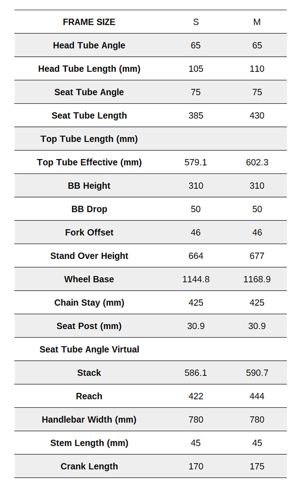Click the Crank Length value 175
The height and width of the screenshot is (489, 300).
(257, 466)
